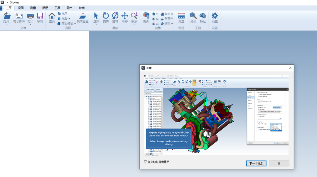Viewport: 317px width, 177px height.
Task: Toggle the YZ section plane
Action: [155, 19]
